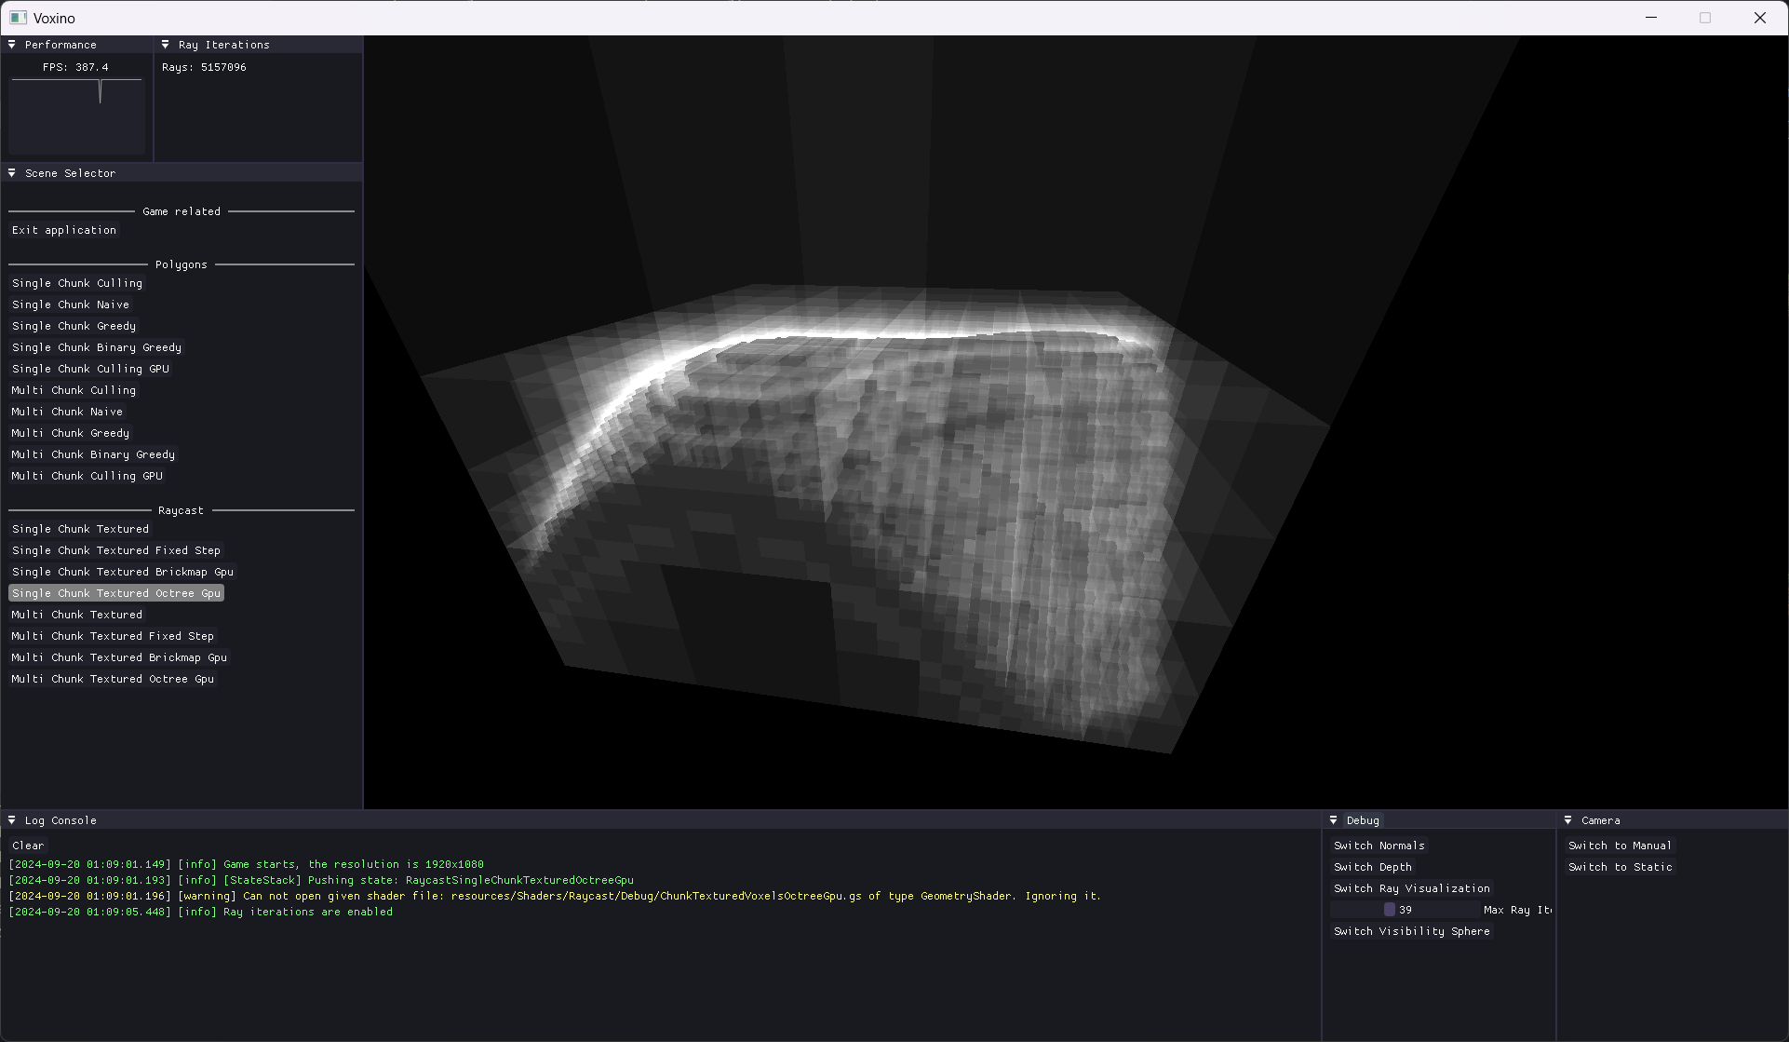The image size is (1789, 1042).
Task: Toggle Switch Depth debug view
Action: tap(1372, 867)
